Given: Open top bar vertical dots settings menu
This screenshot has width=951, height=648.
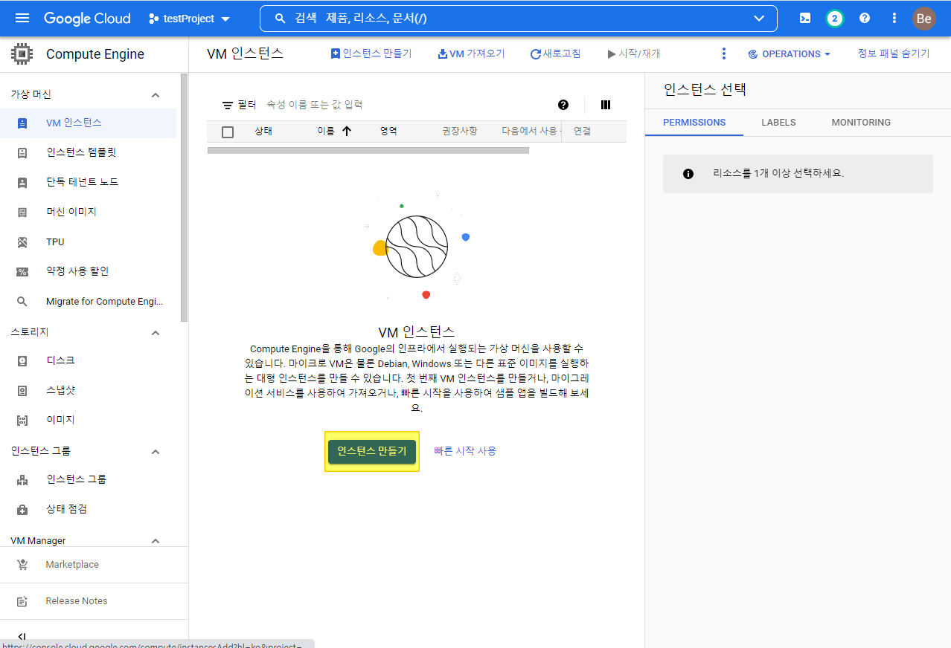Looking at the screenshot, I should 894,19.
